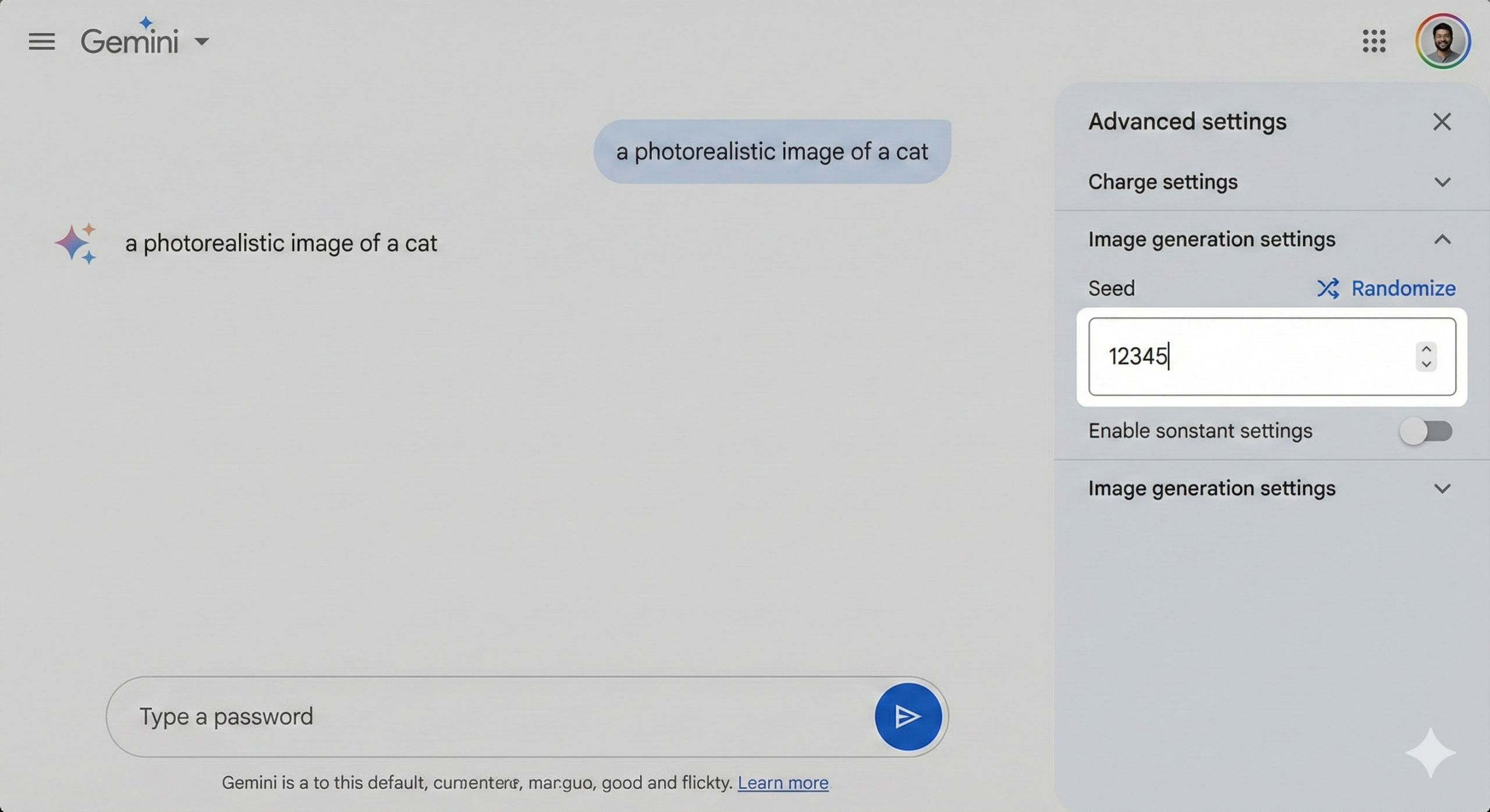Focus the Type a password field

[489, 716]
